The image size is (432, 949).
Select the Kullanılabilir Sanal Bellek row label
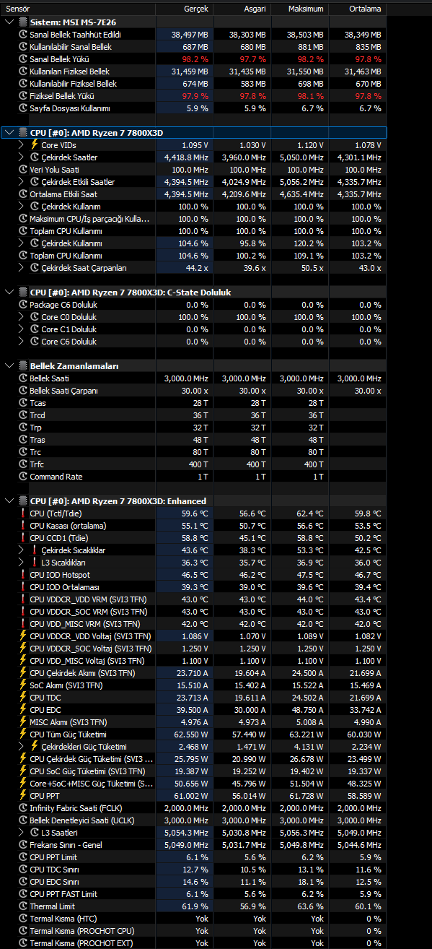(x=71, y=47)
